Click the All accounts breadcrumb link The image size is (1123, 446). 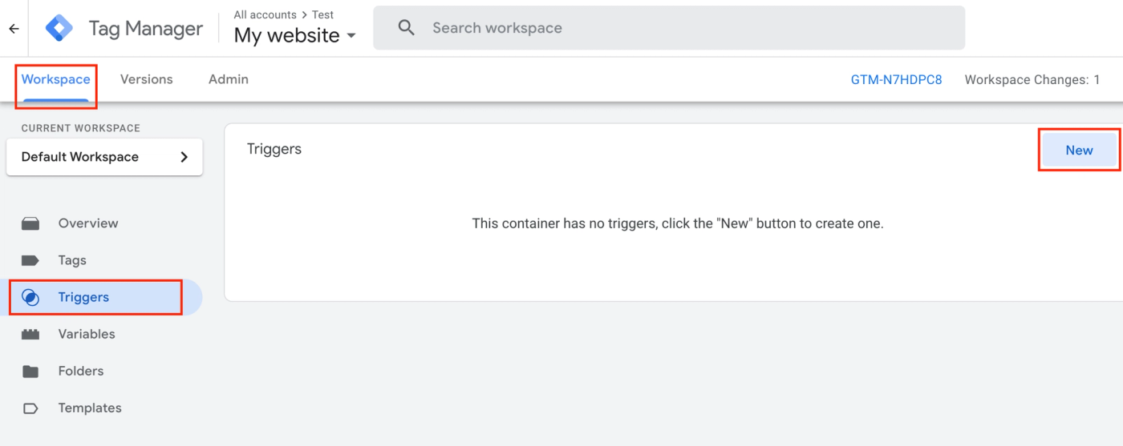click(265, 14)
